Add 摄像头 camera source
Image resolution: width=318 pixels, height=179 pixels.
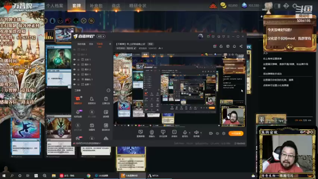(152, 134)
